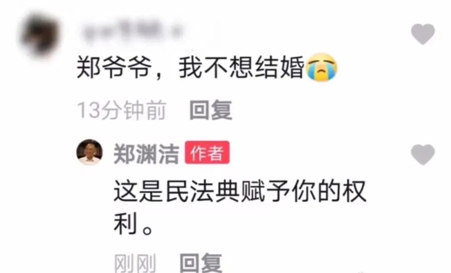This screenshot has height=273, width=451.
Task: Select the 13分钟前 timestamp
Action: 122,110
